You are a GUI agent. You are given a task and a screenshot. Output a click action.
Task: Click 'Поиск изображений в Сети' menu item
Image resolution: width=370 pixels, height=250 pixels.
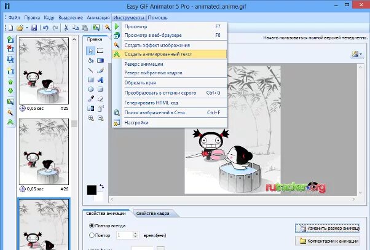click(x=170, y=112)
